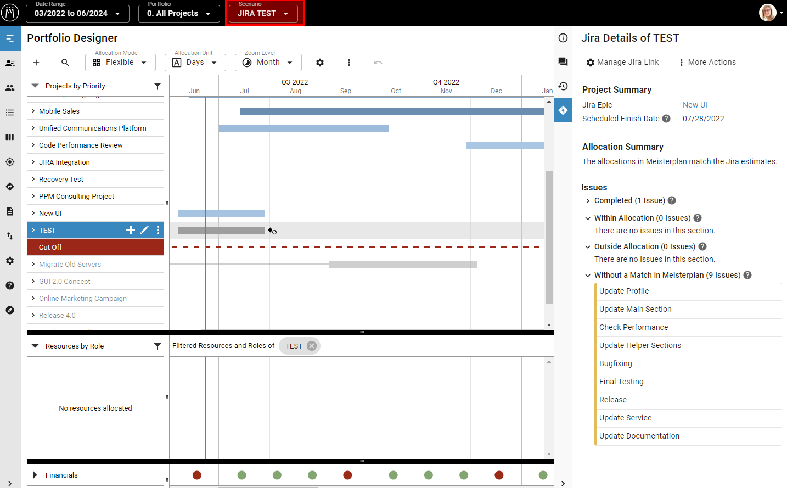The width and height of the screenshot is (787, 488).
Task: Open the Portfolio All Projects dropdown
Action: [x=179, y=13]
